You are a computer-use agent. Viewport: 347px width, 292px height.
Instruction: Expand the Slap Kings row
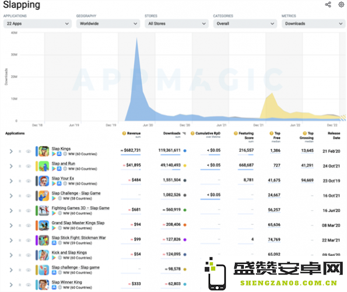click(x=11, y=151)
